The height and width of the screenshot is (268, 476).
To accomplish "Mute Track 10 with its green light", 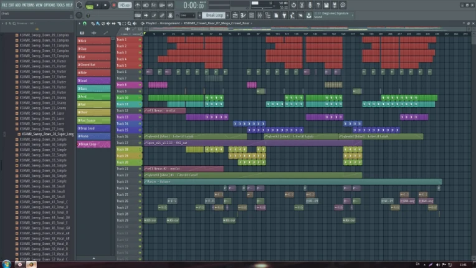I will click(x=140, y=98).
